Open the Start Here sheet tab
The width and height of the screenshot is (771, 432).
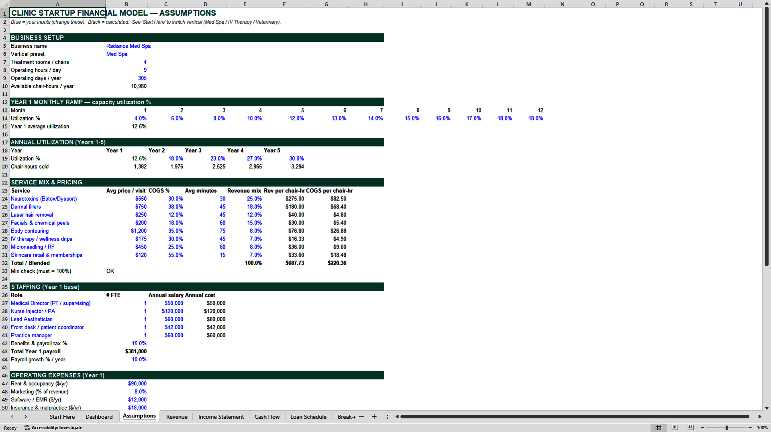pyautogui.click(x=62, y=417)
